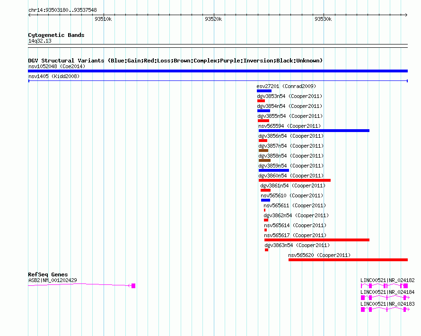
Task: Select the dgv3858n54 brown variant bar
Action: (264, 160)
